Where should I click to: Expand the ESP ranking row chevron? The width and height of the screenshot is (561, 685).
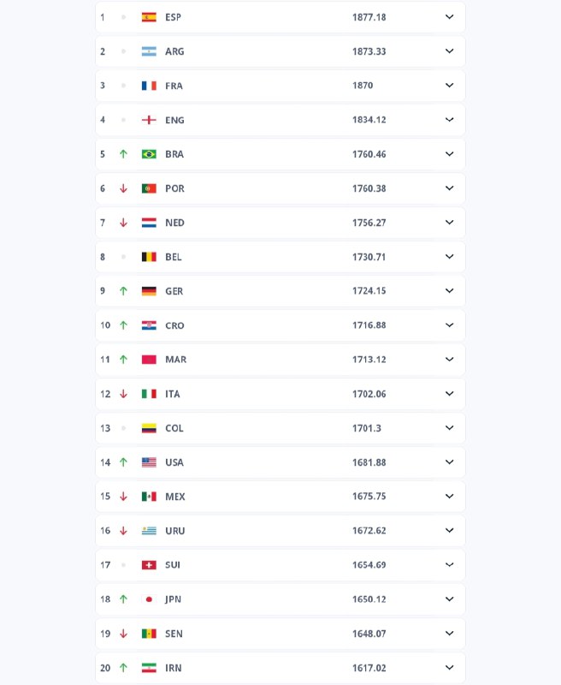point(449,17)
